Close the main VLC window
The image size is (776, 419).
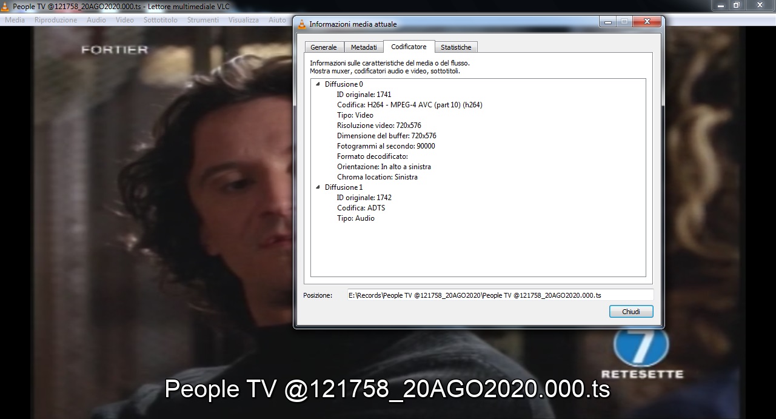coord(759,5)
